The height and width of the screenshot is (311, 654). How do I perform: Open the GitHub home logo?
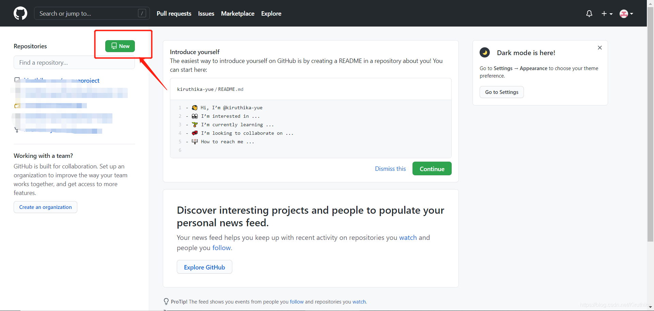point(20,13)
